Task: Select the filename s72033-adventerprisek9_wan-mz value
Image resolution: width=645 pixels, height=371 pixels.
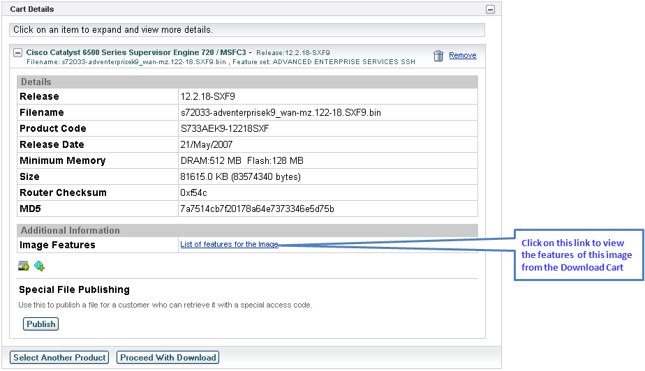Action: [x=281, y=112]
